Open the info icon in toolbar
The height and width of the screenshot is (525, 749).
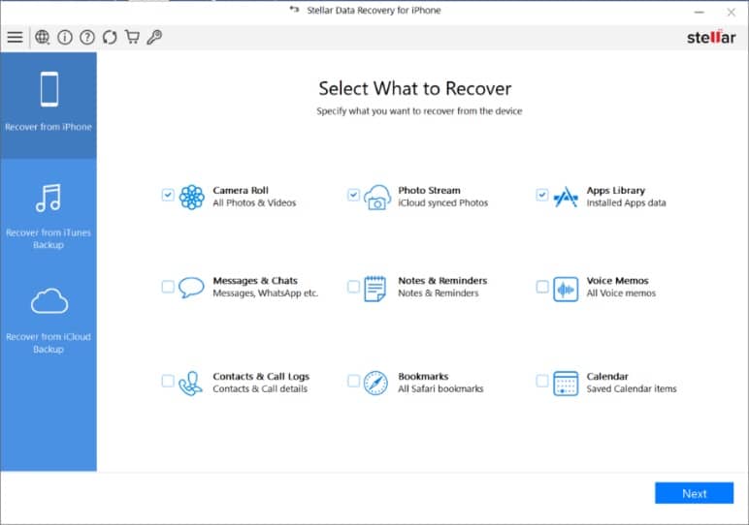click(x=65, y=37)
